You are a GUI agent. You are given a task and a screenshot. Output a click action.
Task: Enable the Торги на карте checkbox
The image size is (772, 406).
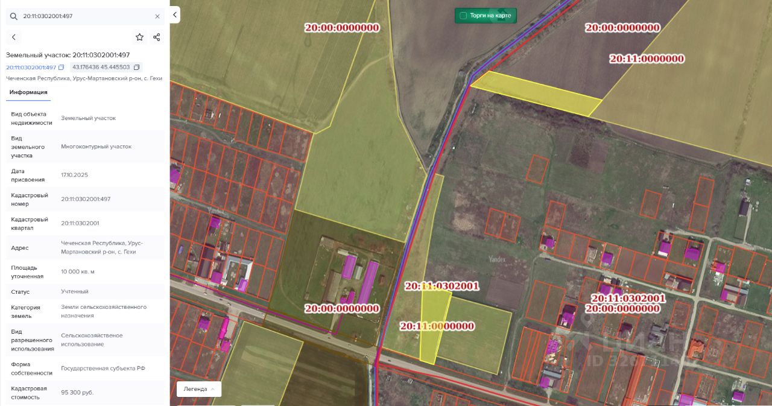463,16
